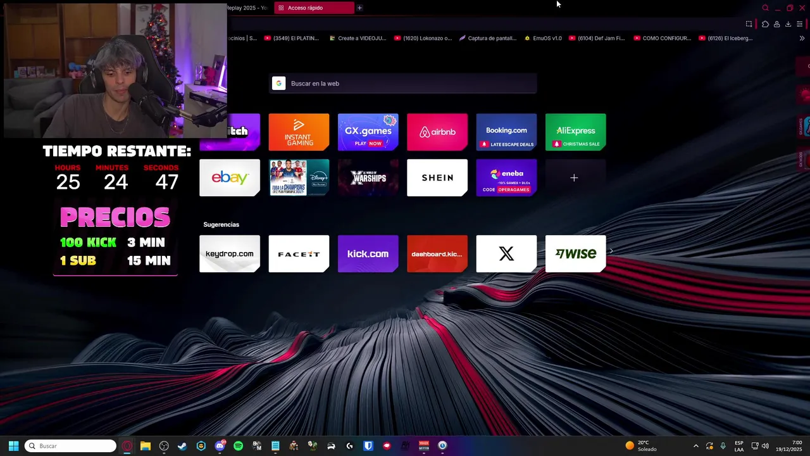
Task: Show more suggestions with right arrow
Action: tap(611, 251)
